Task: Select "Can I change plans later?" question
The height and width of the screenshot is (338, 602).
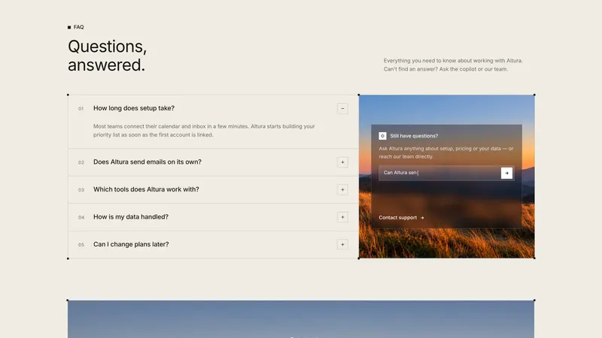Action: (x=131, y=245)
